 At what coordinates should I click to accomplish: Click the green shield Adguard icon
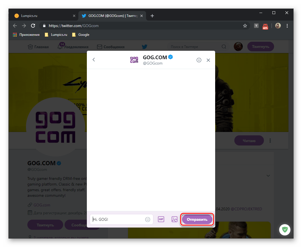(x=285, y=230)
